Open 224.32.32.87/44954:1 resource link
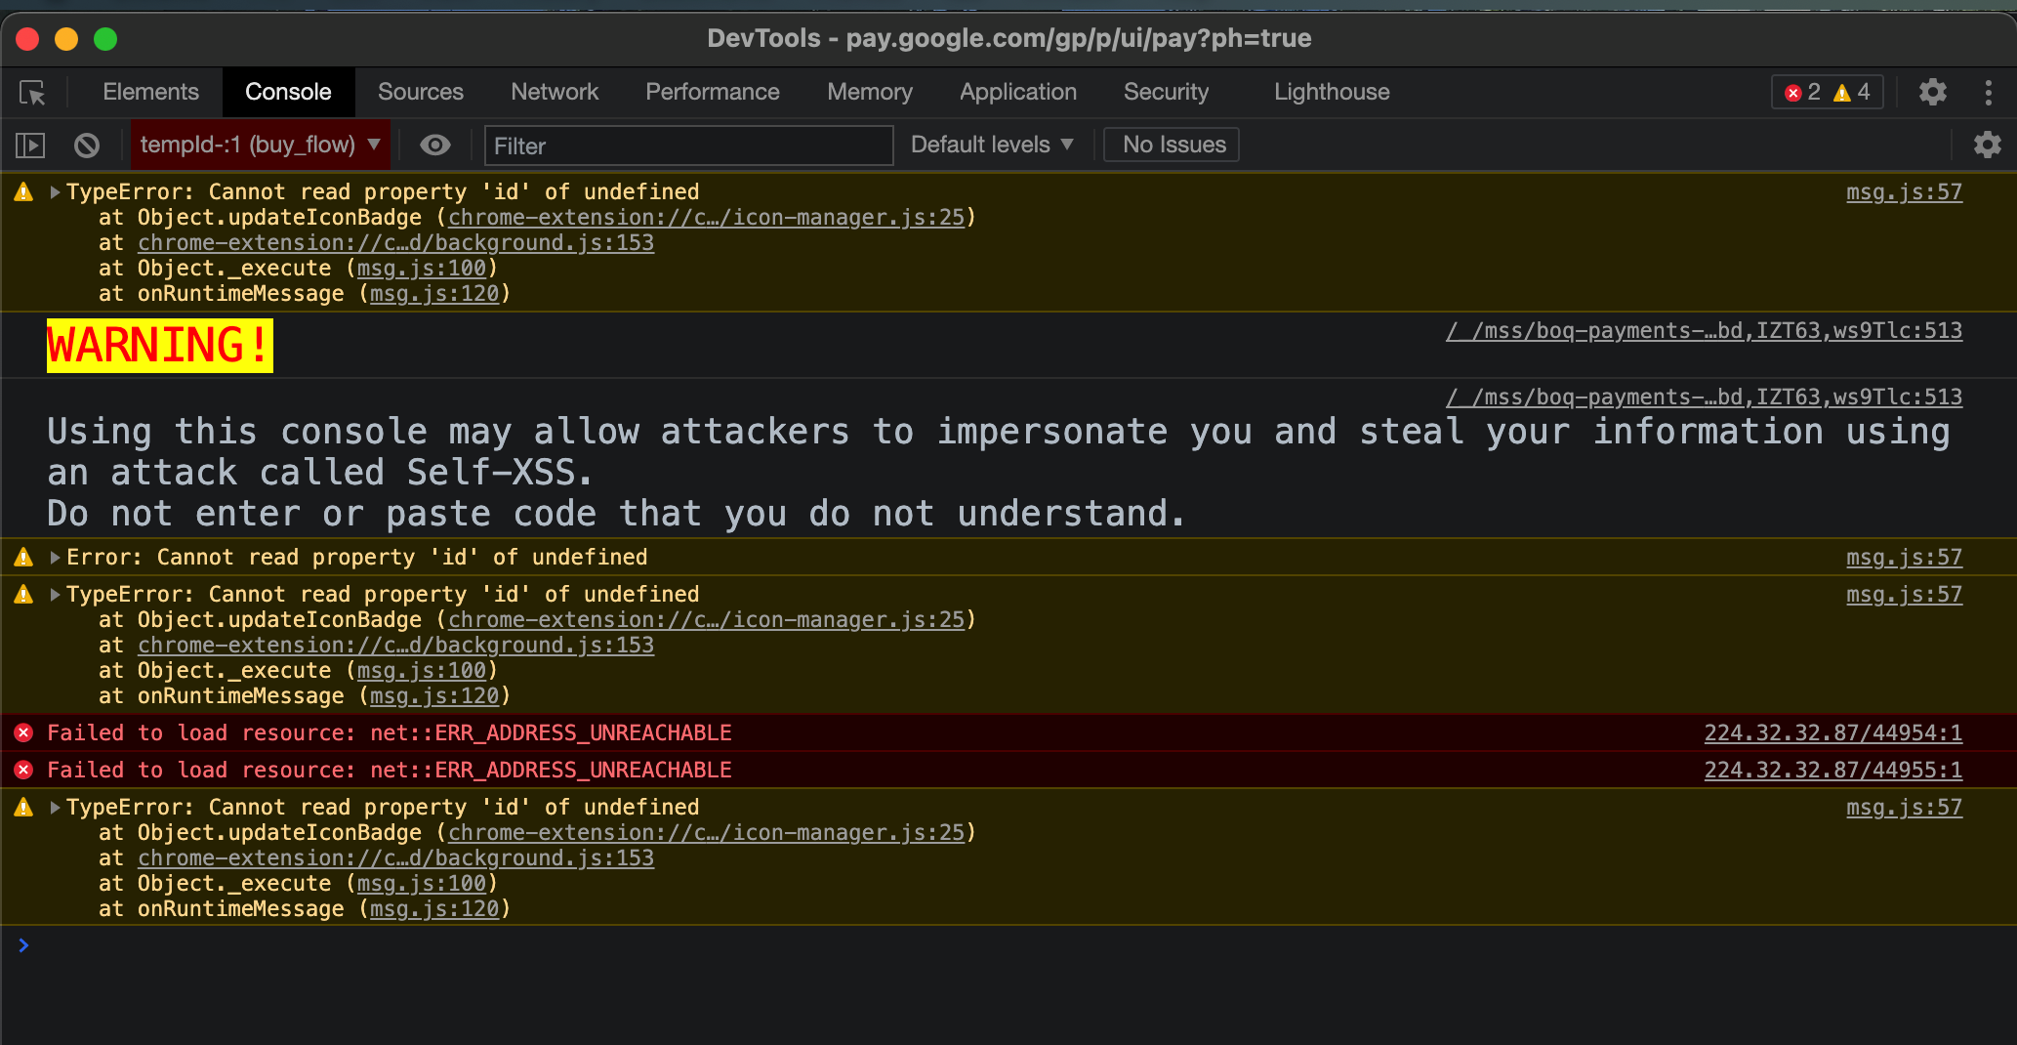2017x1045 pixels. [1832, 732]
